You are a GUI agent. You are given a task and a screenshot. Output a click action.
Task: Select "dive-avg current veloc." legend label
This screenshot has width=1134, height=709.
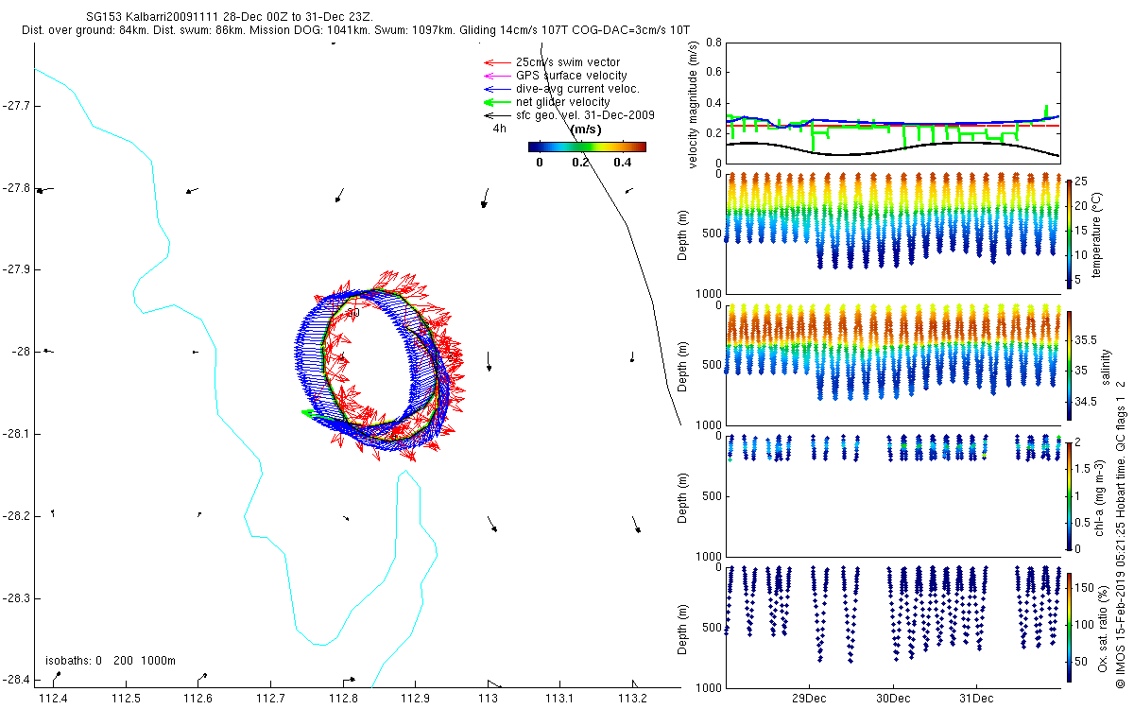578,89
